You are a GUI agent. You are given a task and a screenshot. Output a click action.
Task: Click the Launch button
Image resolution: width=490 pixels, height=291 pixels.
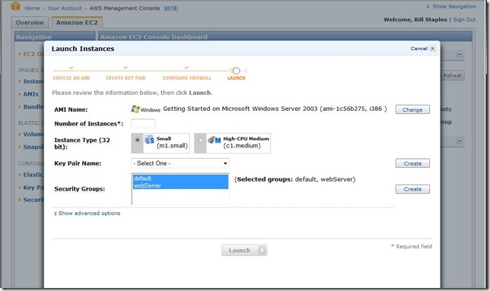[x=244, y=250]
